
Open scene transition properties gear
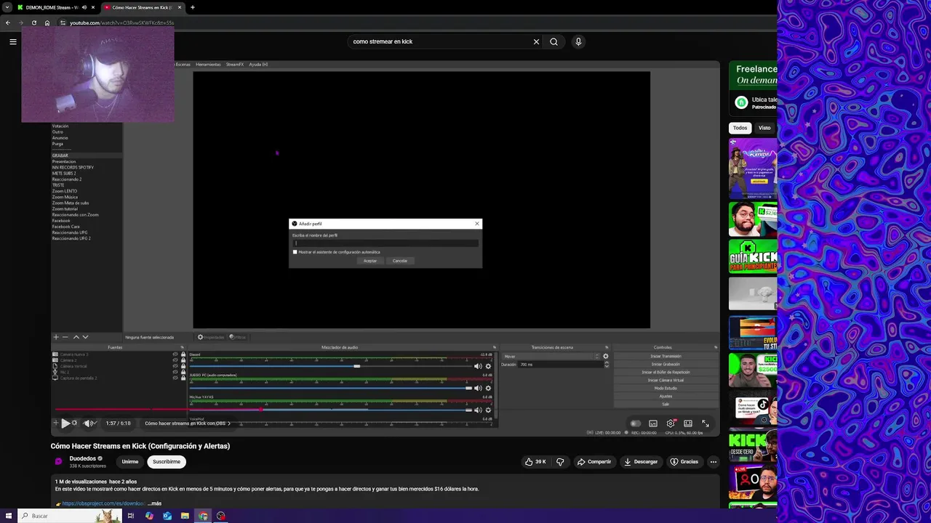[x=605, y=356]
